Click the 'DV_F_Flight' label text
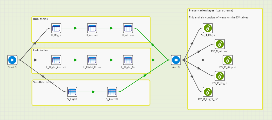The image size is (272, 120). 208,35
